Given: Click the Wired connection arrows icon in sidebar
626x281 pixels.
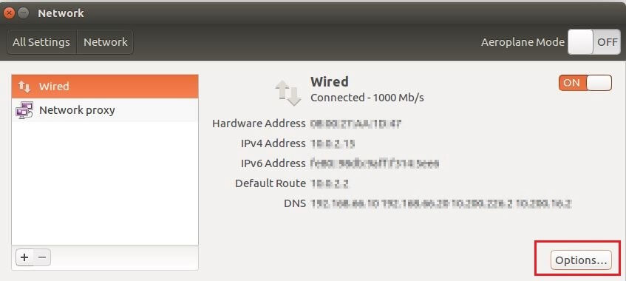Looking at the screenshot, I should (x=24, y=87).
